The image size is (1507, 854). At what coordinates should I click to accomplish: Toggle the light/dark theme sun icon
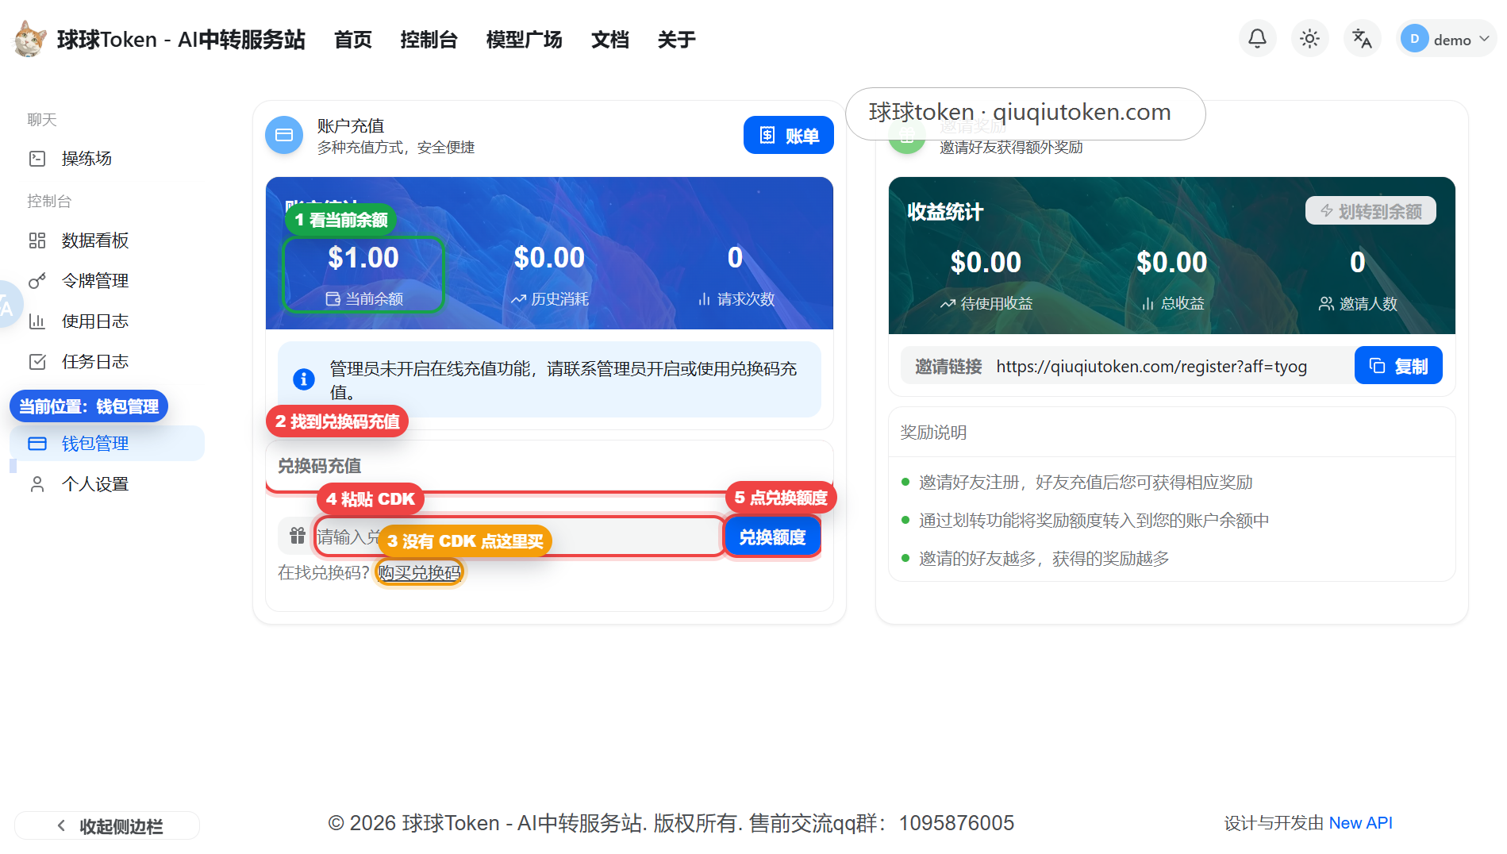1309,39
